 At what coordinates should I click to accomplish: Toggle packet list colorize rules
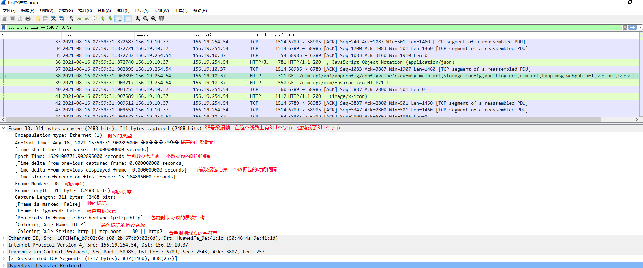(128, 19)
